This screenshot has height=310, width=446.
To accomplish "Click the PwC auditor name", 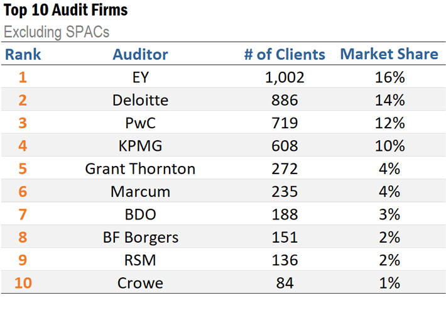I will point(140,123).
